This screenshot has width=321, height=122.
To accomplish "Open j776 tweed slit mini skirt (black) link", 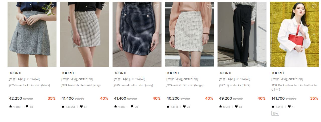I will 29,85.
